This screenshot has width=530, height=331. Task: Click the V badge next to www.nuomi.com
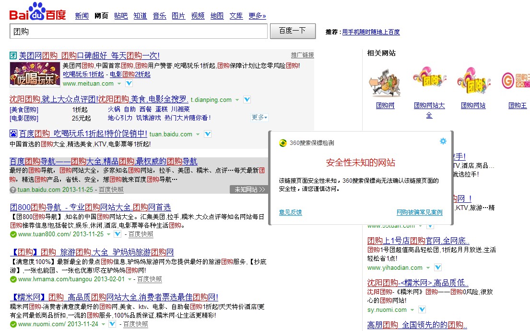pyautogui.click(x=112, y=324)
